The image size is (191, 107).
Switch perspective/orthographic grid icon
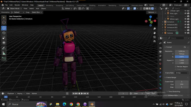click(155, 41)
